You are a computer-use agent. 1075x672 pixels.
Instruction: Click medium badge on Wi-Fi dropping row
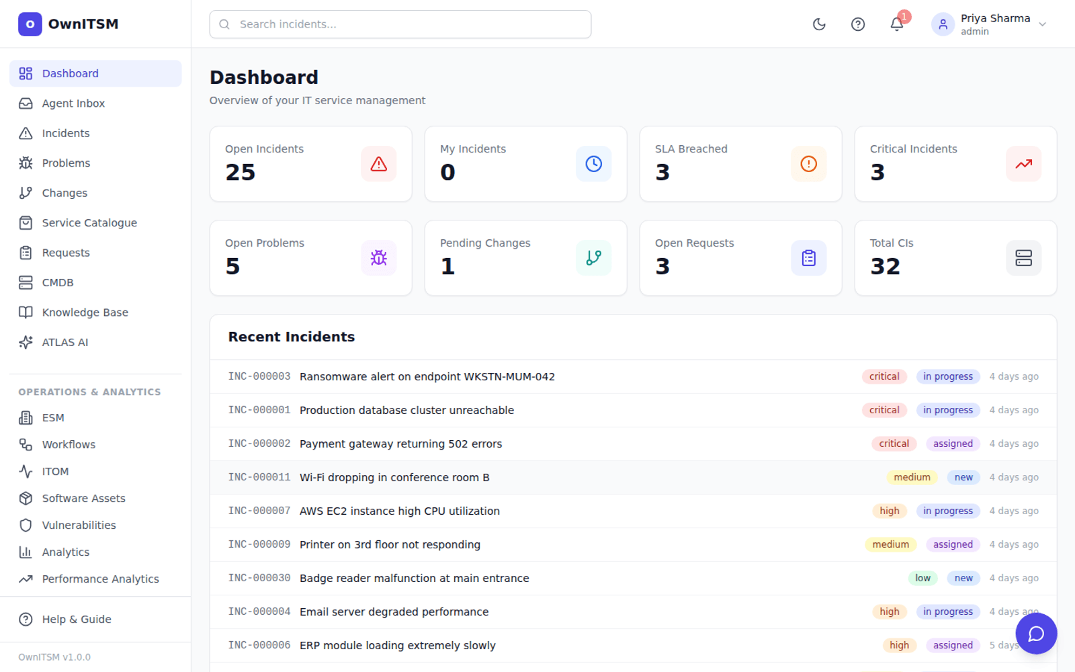[x=912, y=478]
